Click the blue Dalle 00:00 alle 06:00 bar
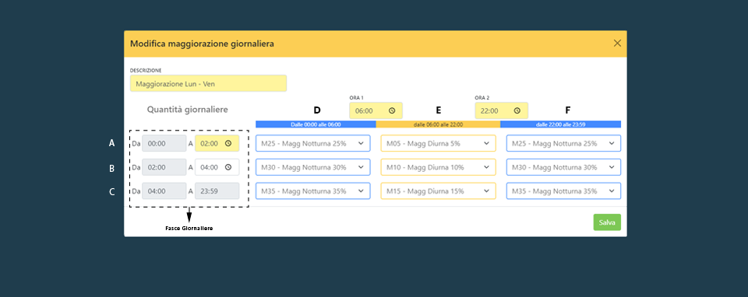Viewport: 748px width, 297px height. [316, 124]
